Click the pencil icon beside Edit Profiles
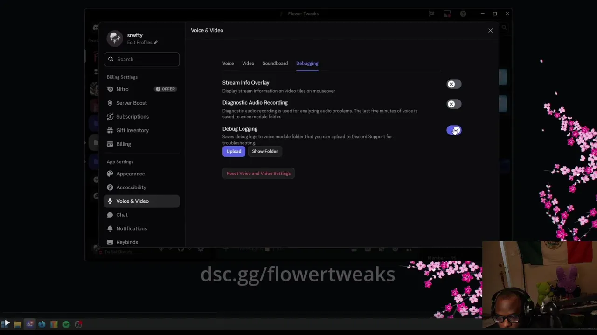Image resolution: width=597 pixels, height=335 pixels. tap(156, 42)
